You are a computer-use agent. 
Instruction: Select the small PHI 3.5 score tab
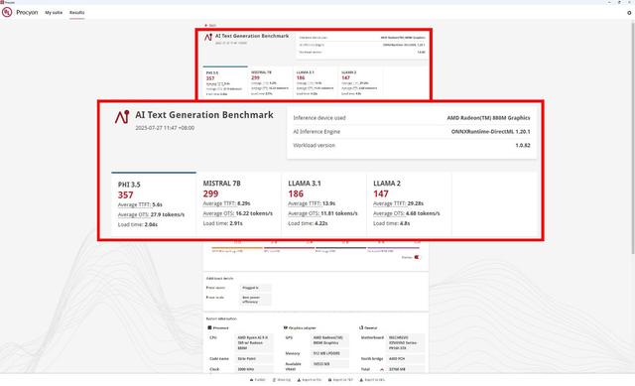click(225, 81)
